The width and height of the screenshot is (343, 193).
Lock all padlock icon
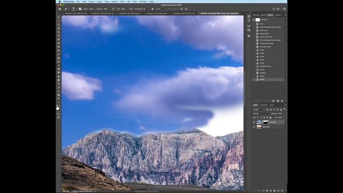point(270,117)
